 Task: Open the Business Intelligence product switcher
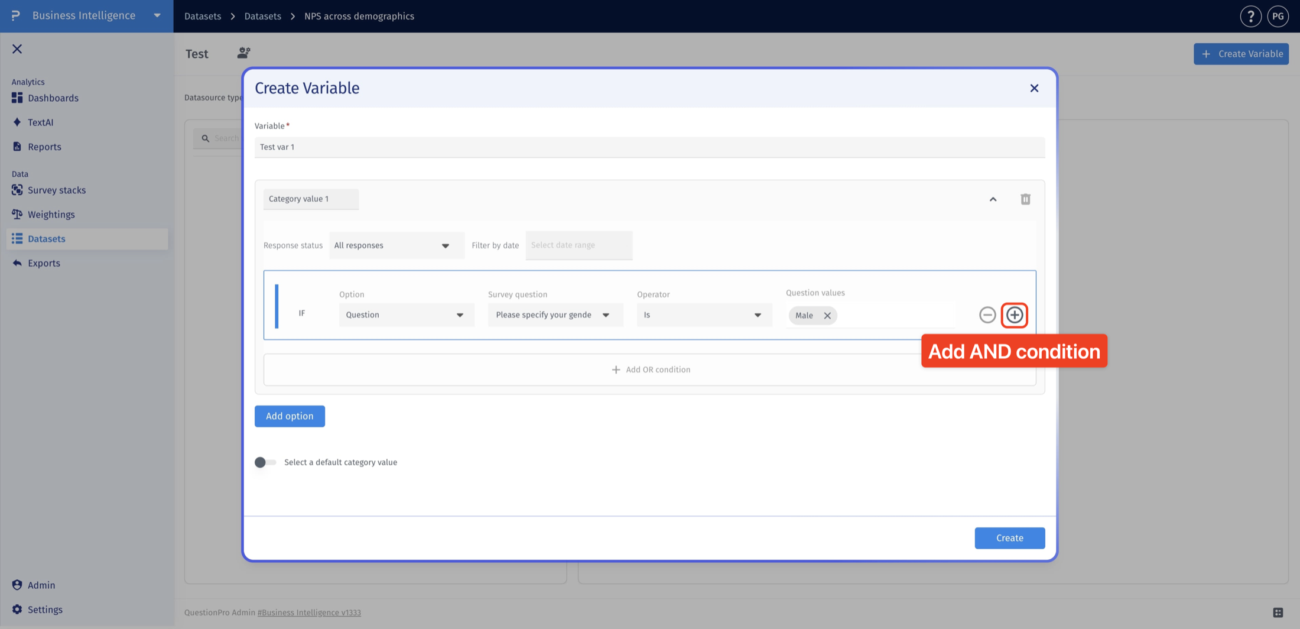tap(87, 16)
